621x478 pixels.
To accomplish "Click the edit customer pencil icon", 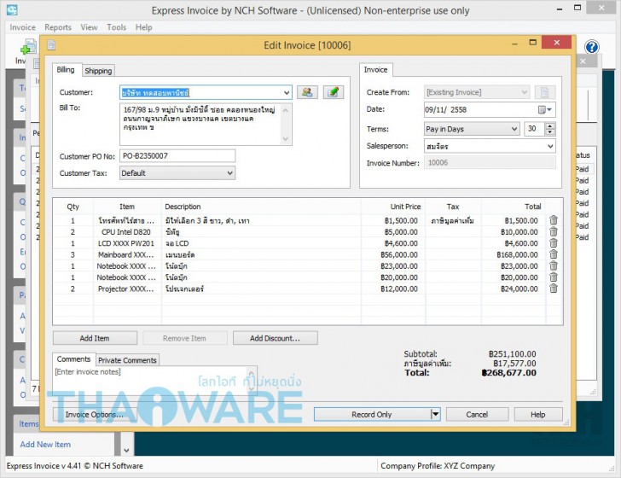I will pos(333,92).
